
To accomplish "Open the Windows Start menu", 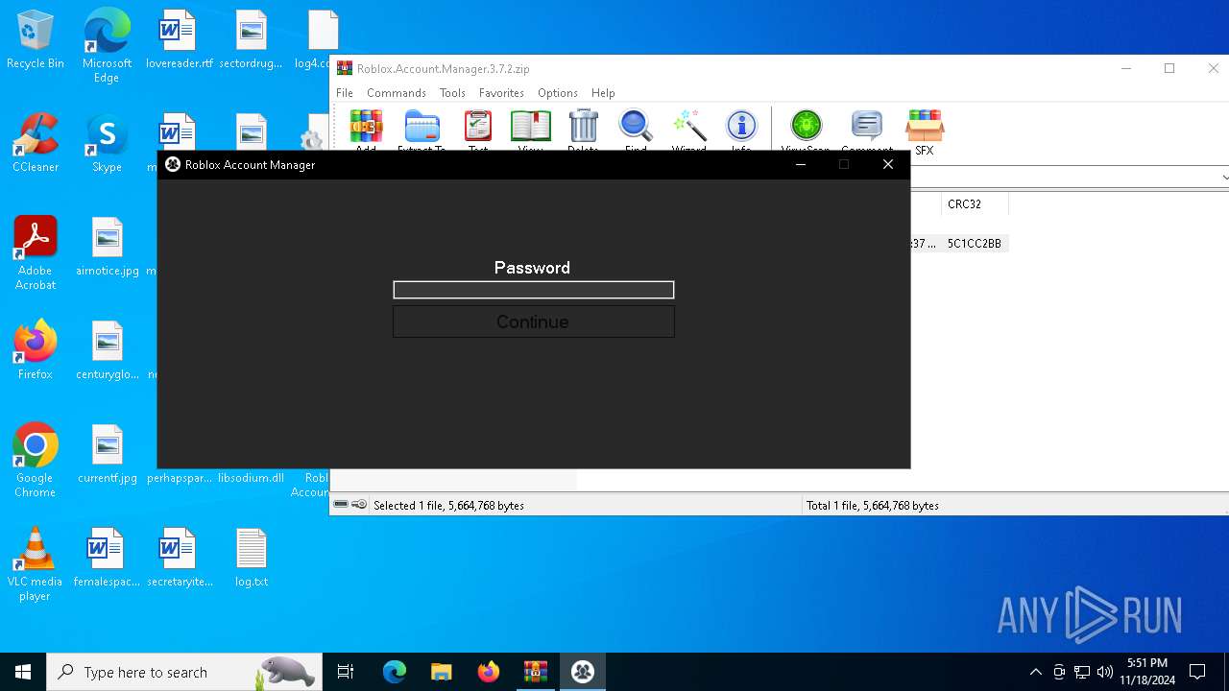I will (23, 672).
